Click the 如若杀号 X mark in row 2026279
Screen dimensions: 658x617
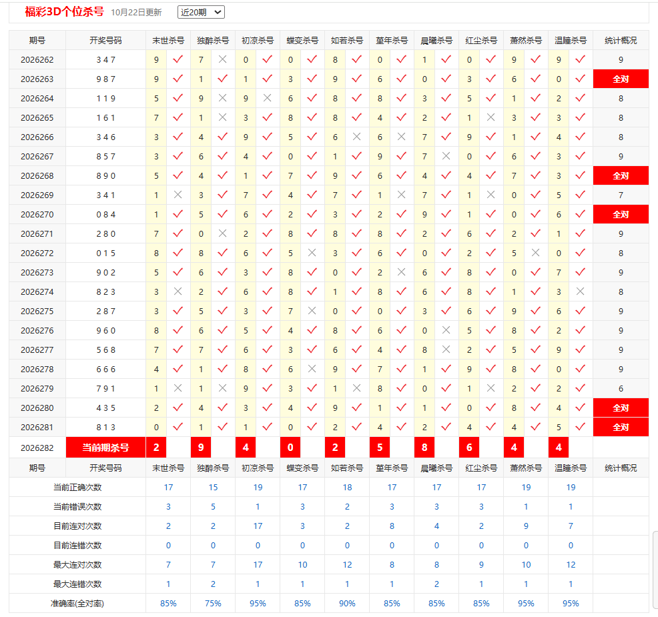pyautogui.click(x=357, y=388)
